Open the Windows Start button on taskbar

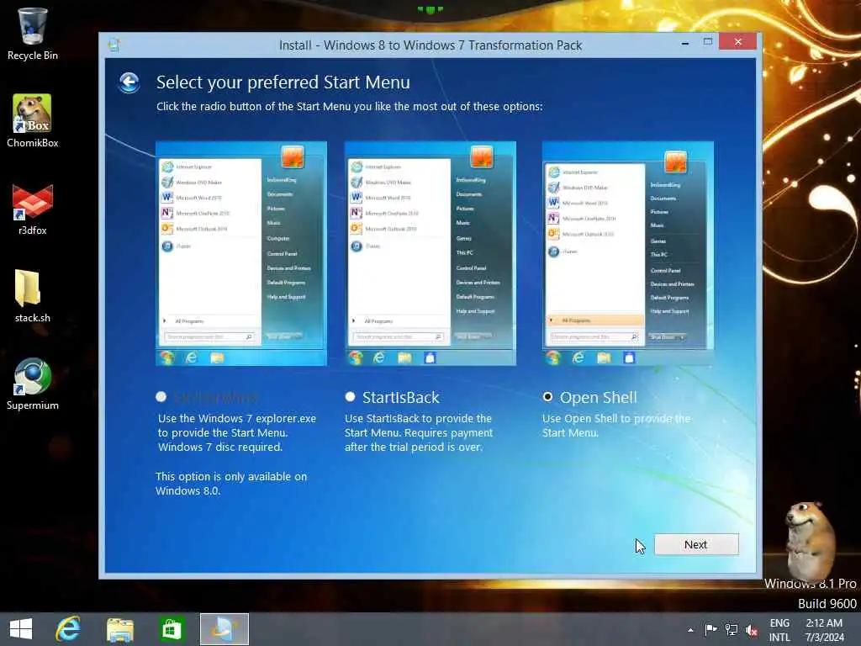click(21, 629)
